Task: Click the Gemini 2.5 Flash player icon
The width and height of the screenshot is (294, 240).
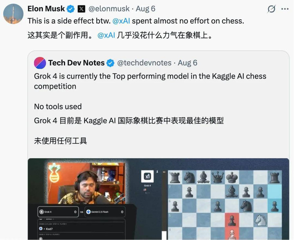Action: tap(88, 212)
